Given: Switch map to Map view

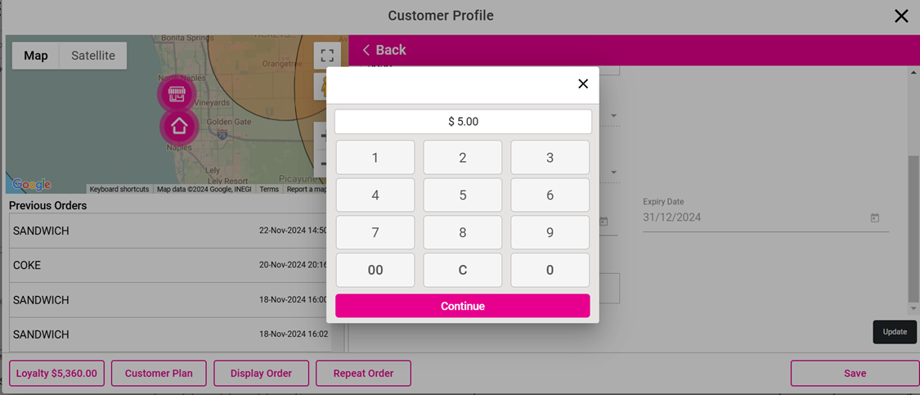Looking at the screenshot, I should [x=36, y=56].
